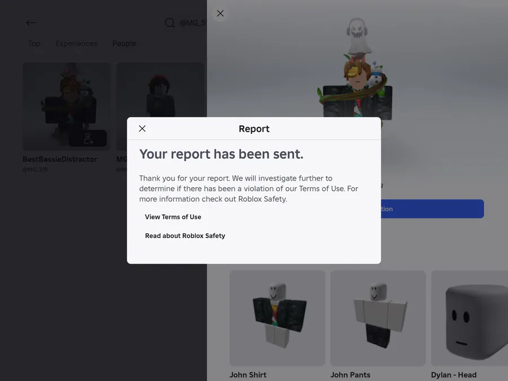Go back with the left arrow
Screen dimensions: 508x381
pos(31,23)
